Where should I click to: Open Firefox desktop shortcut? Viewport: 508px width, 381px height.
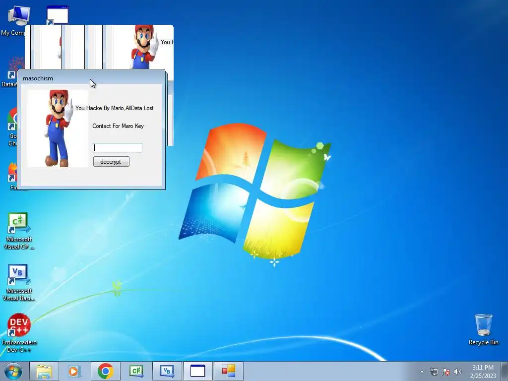pyautogui.click(x=12, y=176)
